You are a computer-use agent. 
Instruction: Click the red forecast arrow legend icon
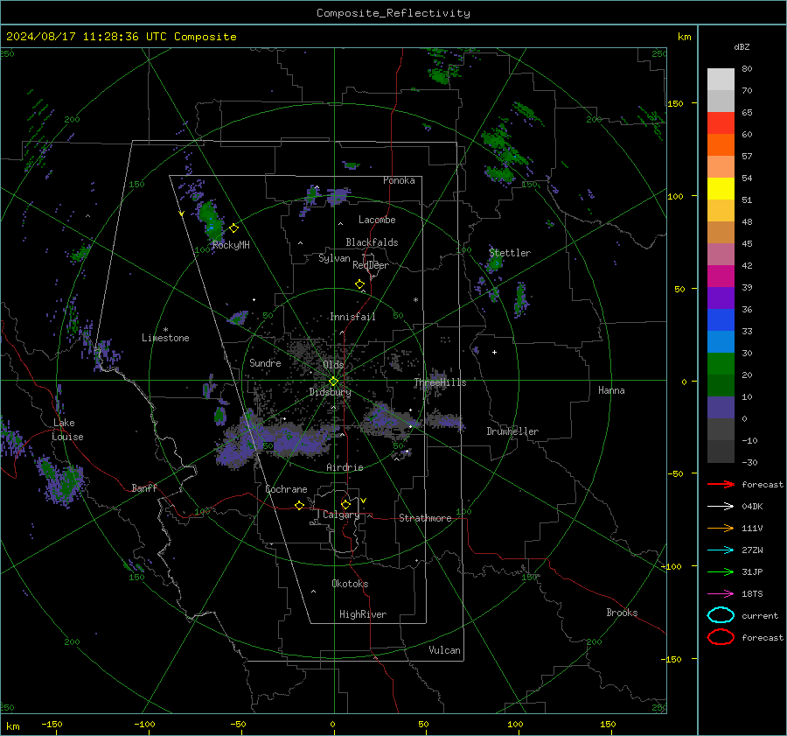click(721, 484)
